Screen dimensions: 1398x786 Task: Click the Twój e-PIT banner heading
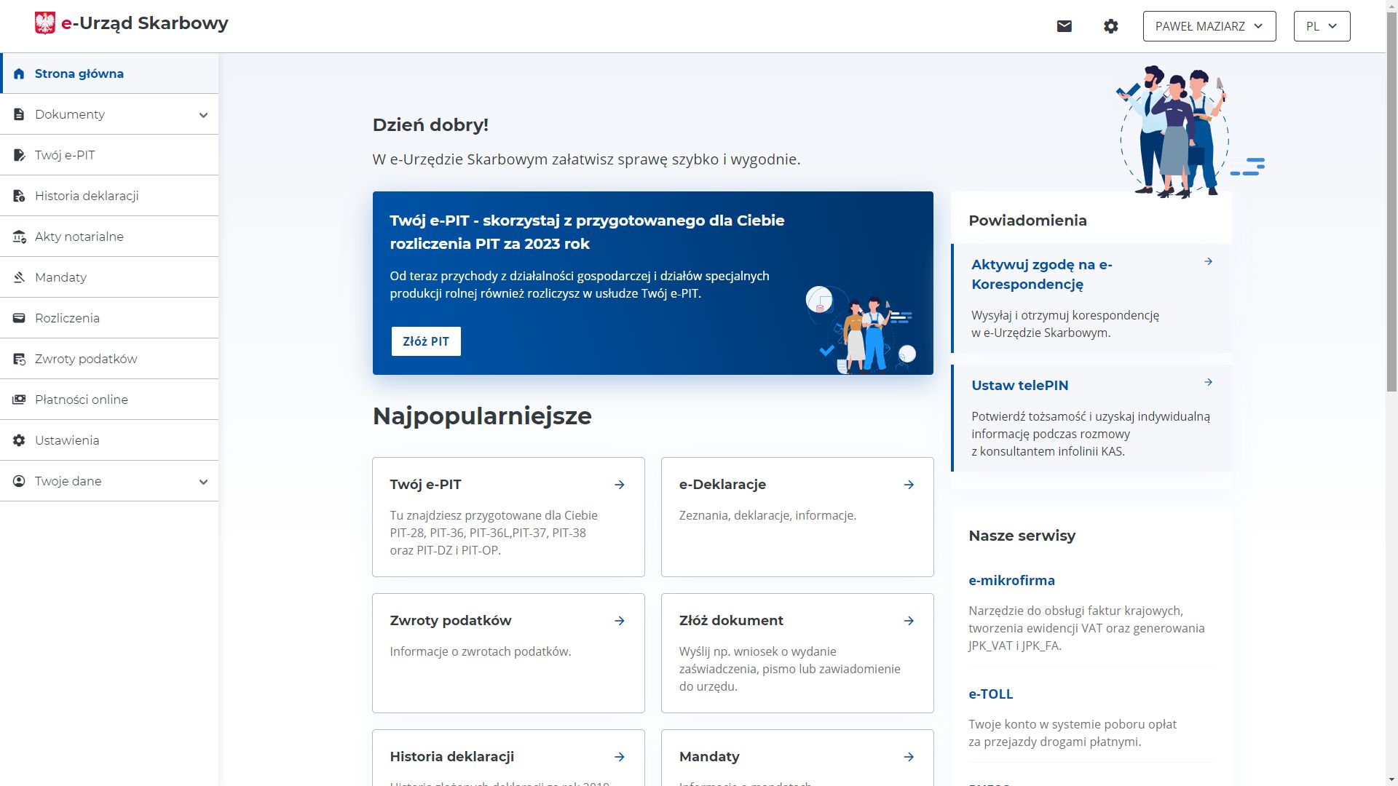point(587,232)
